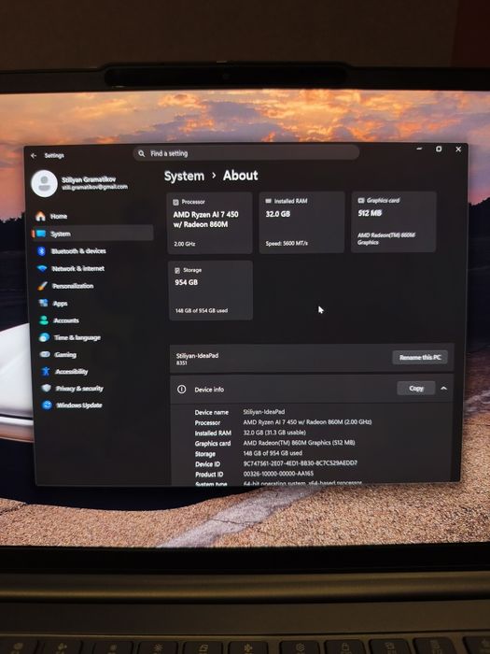Minimize the Settings window
Viewport: 490px width, 654px height.
click(x=419, y=149)
